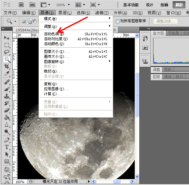Click 自动色调(N) menu item

(76, 34)
